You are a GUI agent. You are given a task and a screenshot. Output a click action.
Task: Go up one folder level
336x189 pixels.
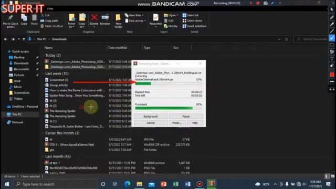(24, 39)
